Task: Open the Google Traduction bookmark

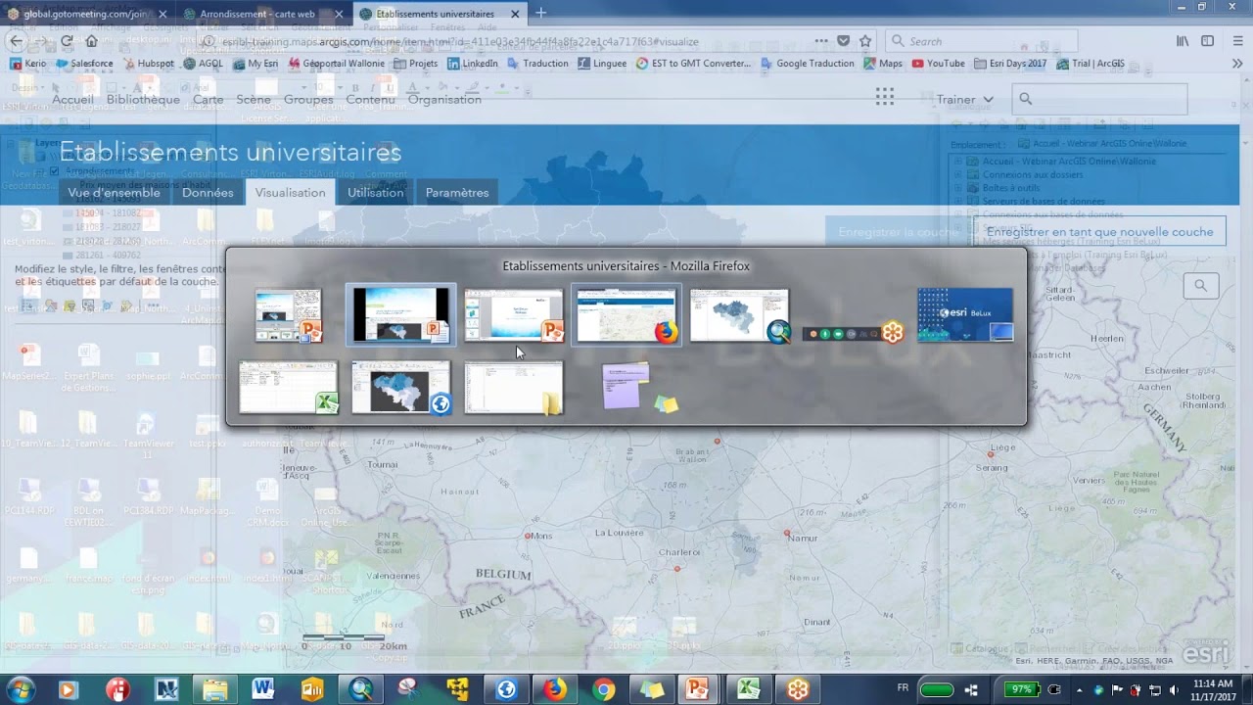Action: pos(808,64)
